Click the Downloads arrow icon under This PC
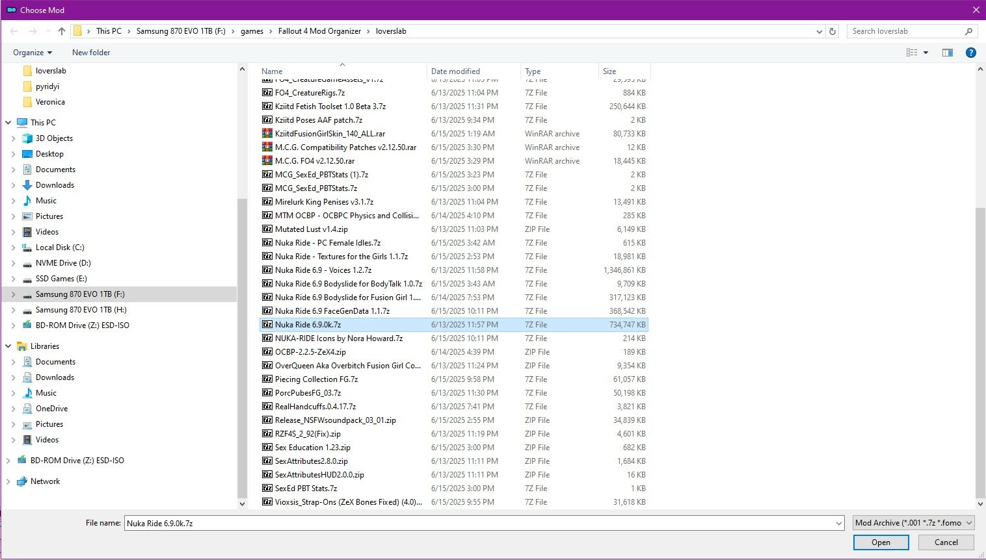 pos(27,185)
